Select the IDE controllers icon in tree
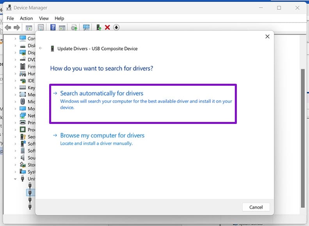 23,81
